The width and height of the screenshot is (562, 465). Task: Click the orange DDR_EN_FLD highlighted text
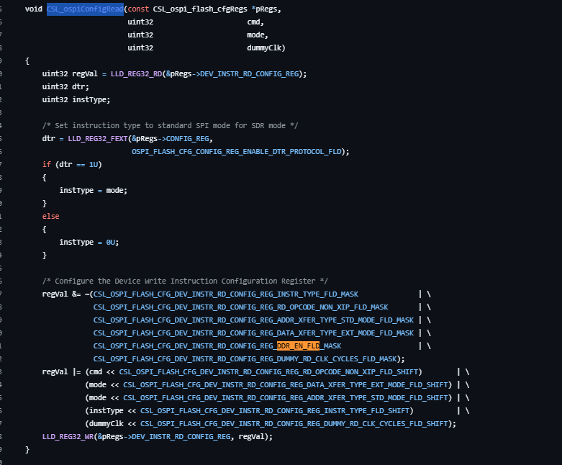298,346
